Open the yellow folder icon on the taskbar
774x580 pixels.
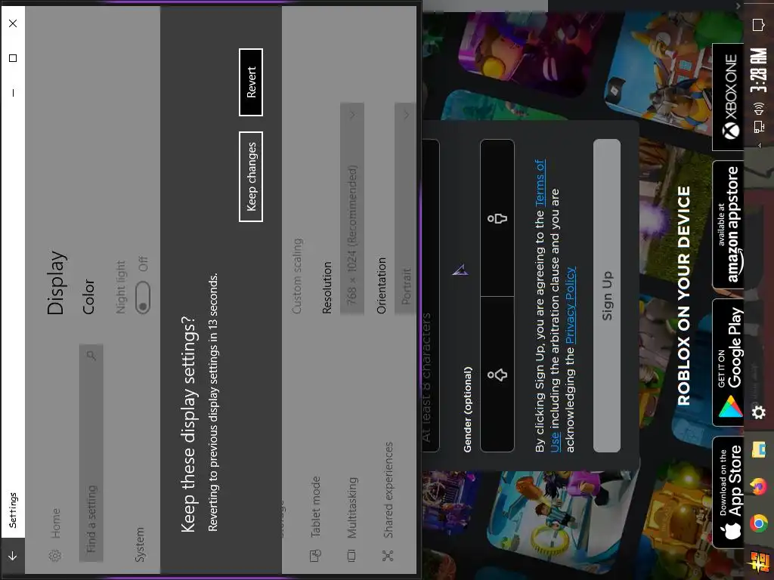click(759, 450)
